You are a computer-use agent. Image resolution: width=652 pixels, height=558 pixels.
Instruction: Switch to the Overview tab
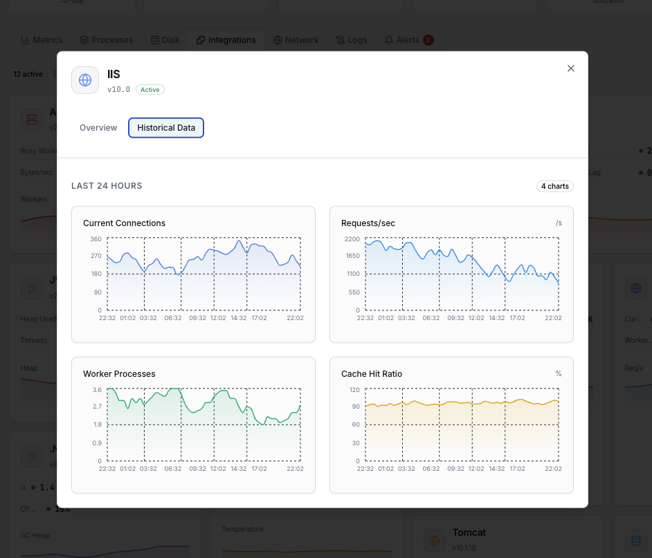pyautogui.click(x=98, y=127)
